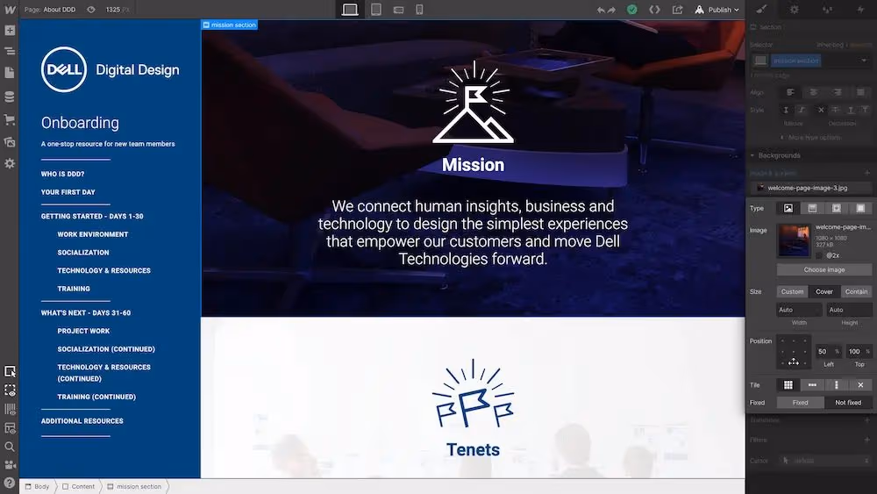Open the Add Elements panel
The height and width of the screenshot is (494, 877).
10,31
